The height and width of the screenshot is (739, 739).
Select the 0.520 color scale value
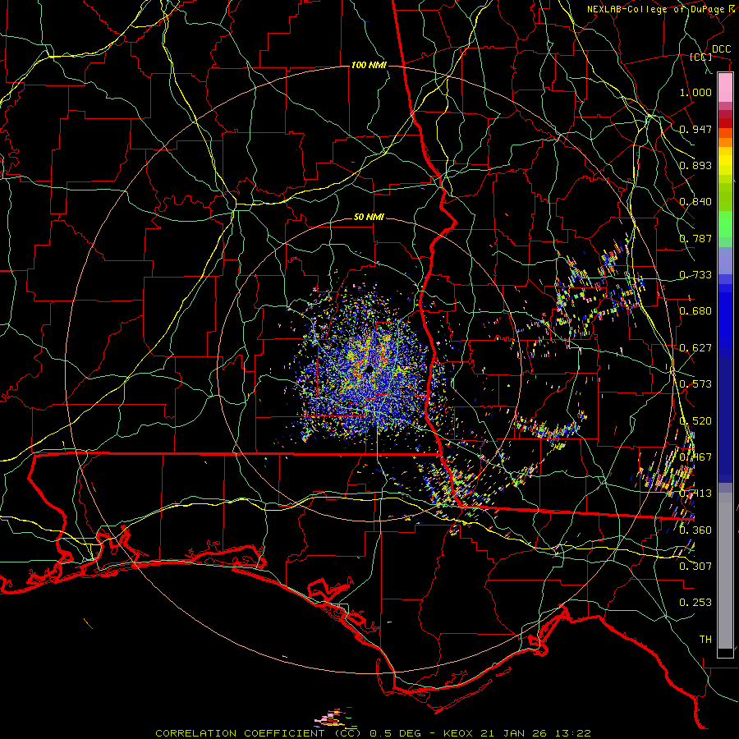(695, 421)
